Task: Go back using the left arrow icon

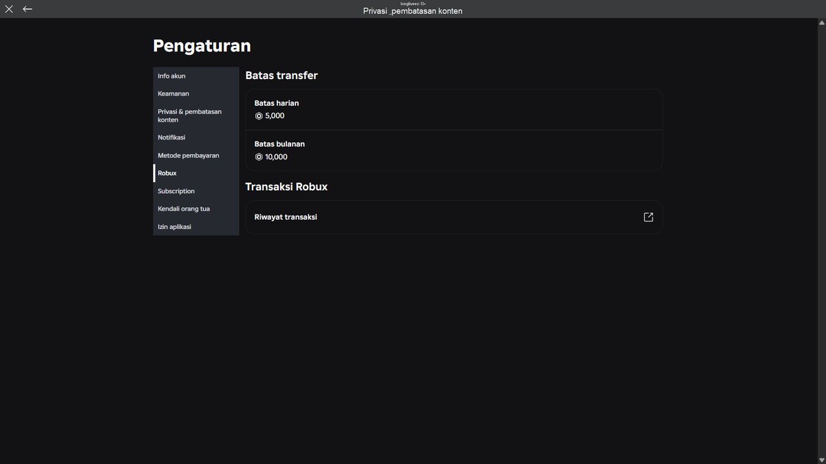Action: (28, 9)
